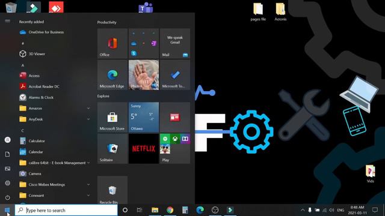The height and width of the screenshot is (216, 385).
Task: Open the Netflix tile
Action: tap(144, 149)
